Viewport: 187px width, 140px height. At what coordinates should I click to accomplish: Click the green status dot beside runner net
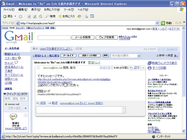pos(6,104)
